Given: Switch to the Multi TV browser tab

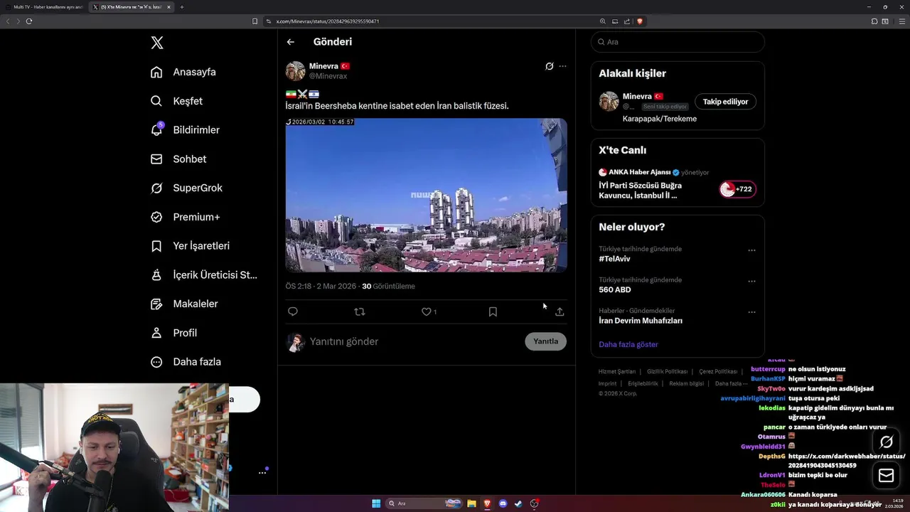Looking at the screenshot, I should pos(44,7).
